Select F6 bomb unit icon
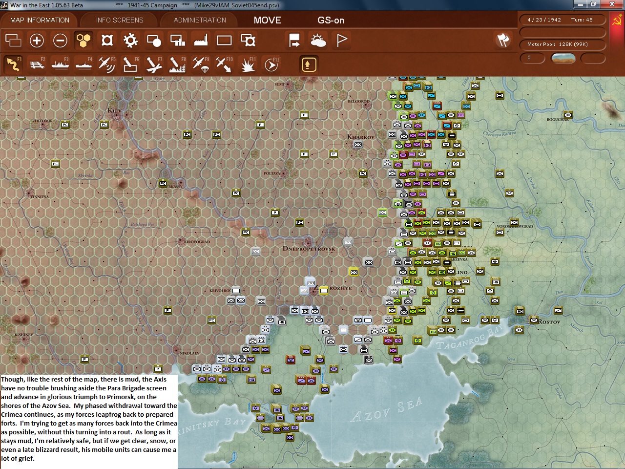Screen dimensions: 625x469 pyautogui.click(x=130, y=64)
